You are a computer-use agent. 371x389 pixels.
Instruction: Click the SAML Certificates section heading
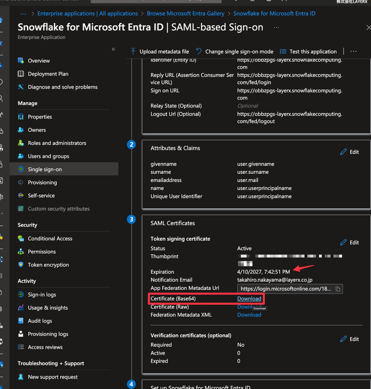click(173, 223)
